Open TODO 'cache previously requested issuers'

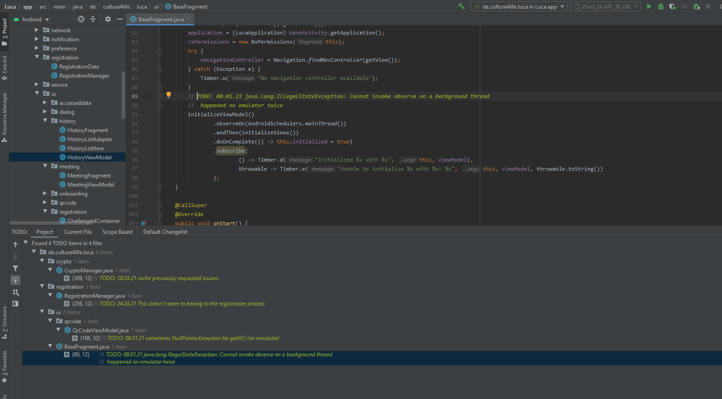pyautogui.click(x=159, y=278)
